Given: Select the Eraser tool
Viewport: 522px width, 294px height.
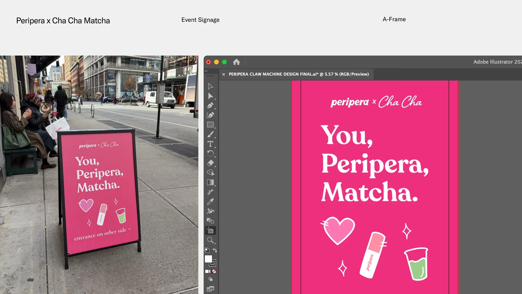Looking at the screenshot, I should (x=210, y=163).
